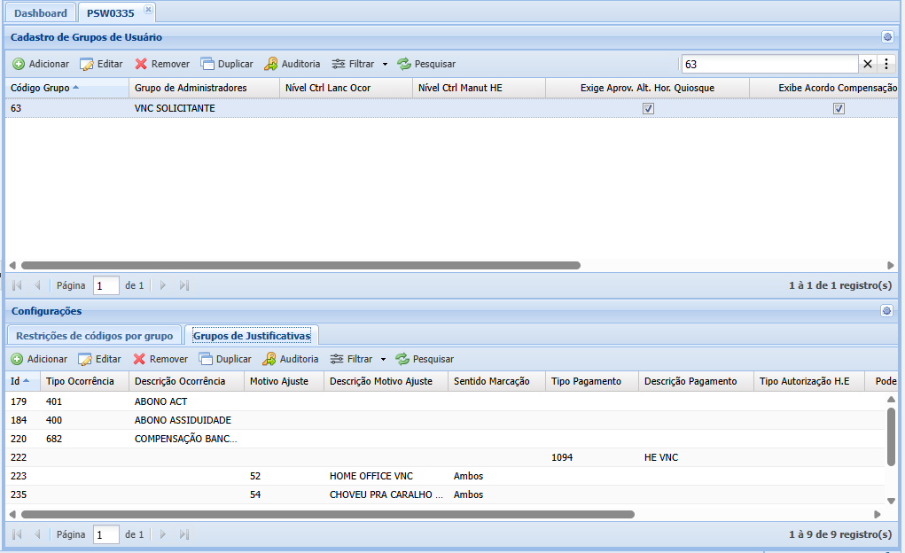Toggle Exige Aprov. Alt. Hor. Quiosque checkbox
Image resolution: width=905 pixels, height=553 pixels.
point(648,108)
